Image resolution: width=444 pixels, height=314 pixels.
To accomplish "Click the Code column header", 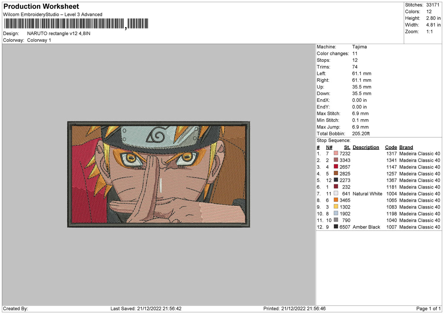I will [x=391, y=147].
